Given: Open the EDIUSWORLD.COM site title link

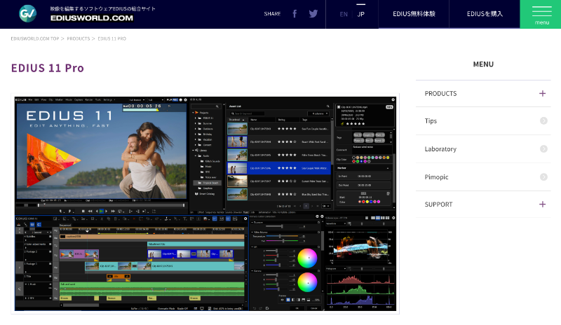Looking at the screenshot, I should tap(92, 18).
